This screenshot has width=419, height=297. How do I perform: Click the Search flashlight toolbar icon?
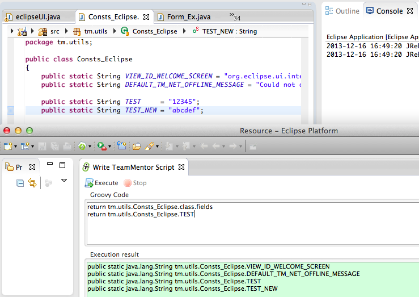pos(150,146)
